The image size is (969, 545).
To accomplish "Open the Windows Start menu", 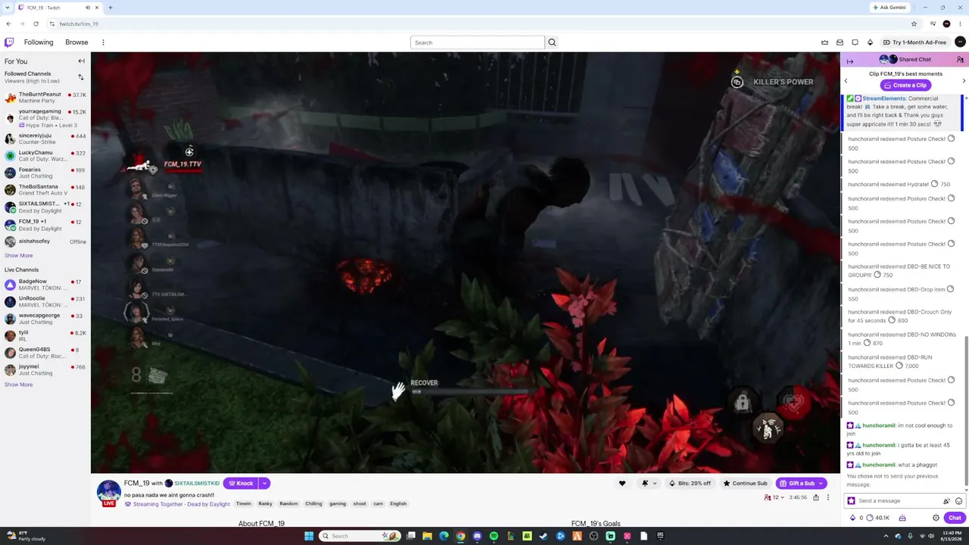I will click(x=309, y=536).
